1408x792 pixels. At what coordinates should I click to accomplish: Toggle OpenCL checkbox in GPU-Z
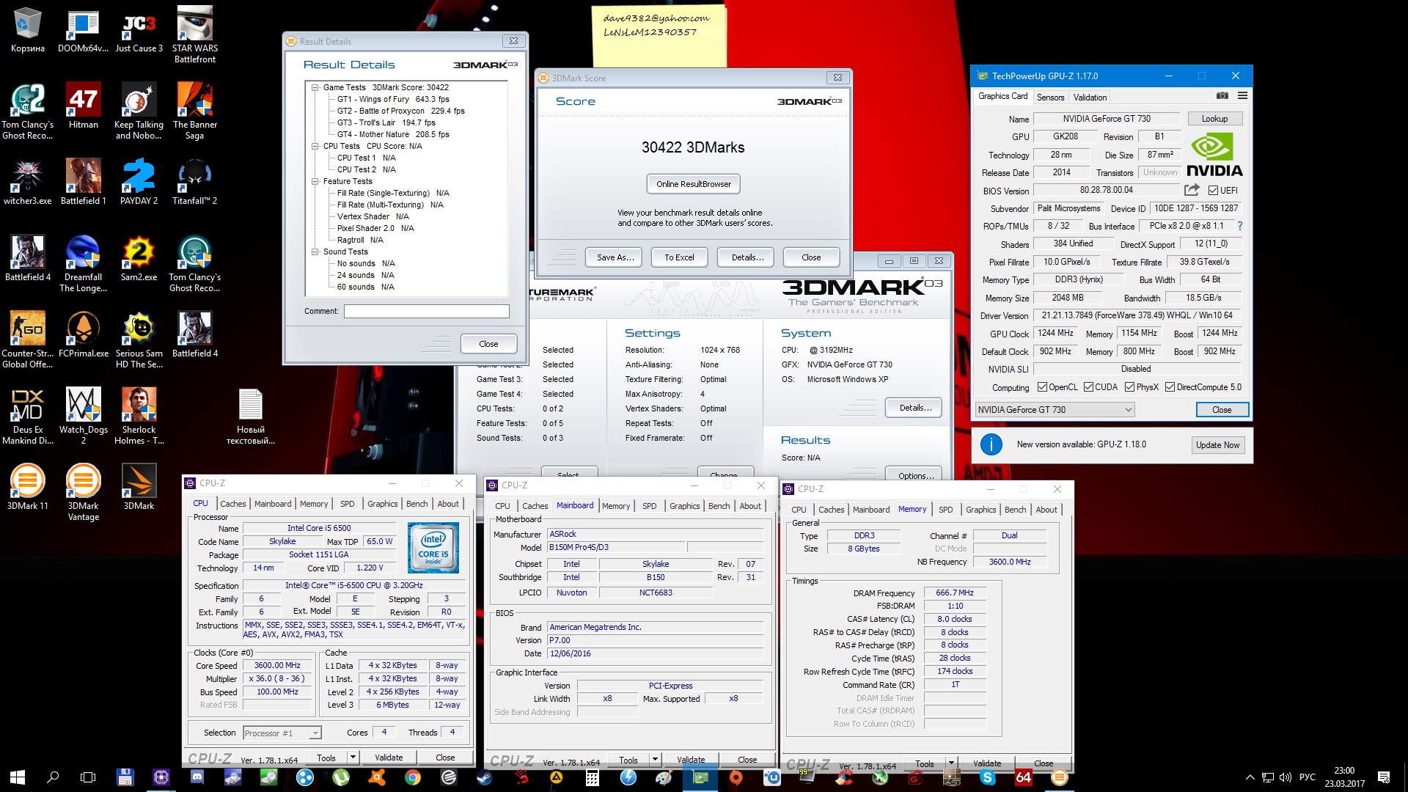(1042, 387)
